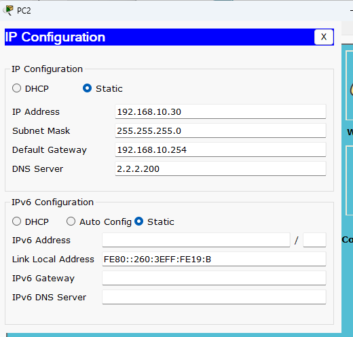Click the PC2 window icon in title bar
Screen dimensions: 353x337
pos(8,10)
